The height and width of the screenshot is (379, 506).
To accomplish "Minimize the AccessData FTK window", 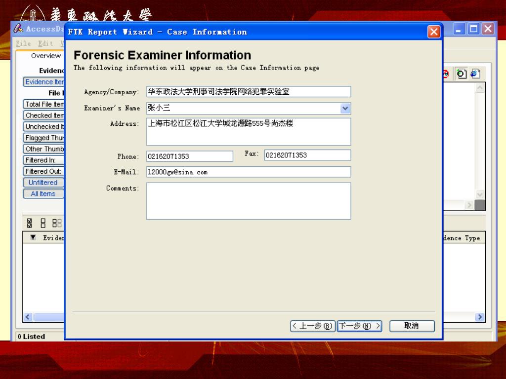I will (459, 29).
